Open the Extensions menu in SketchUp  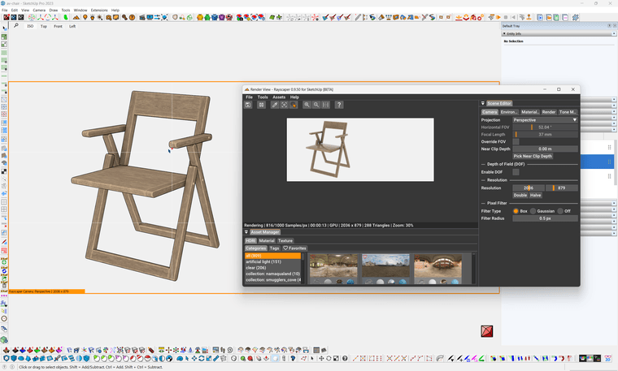coord(98,10)
